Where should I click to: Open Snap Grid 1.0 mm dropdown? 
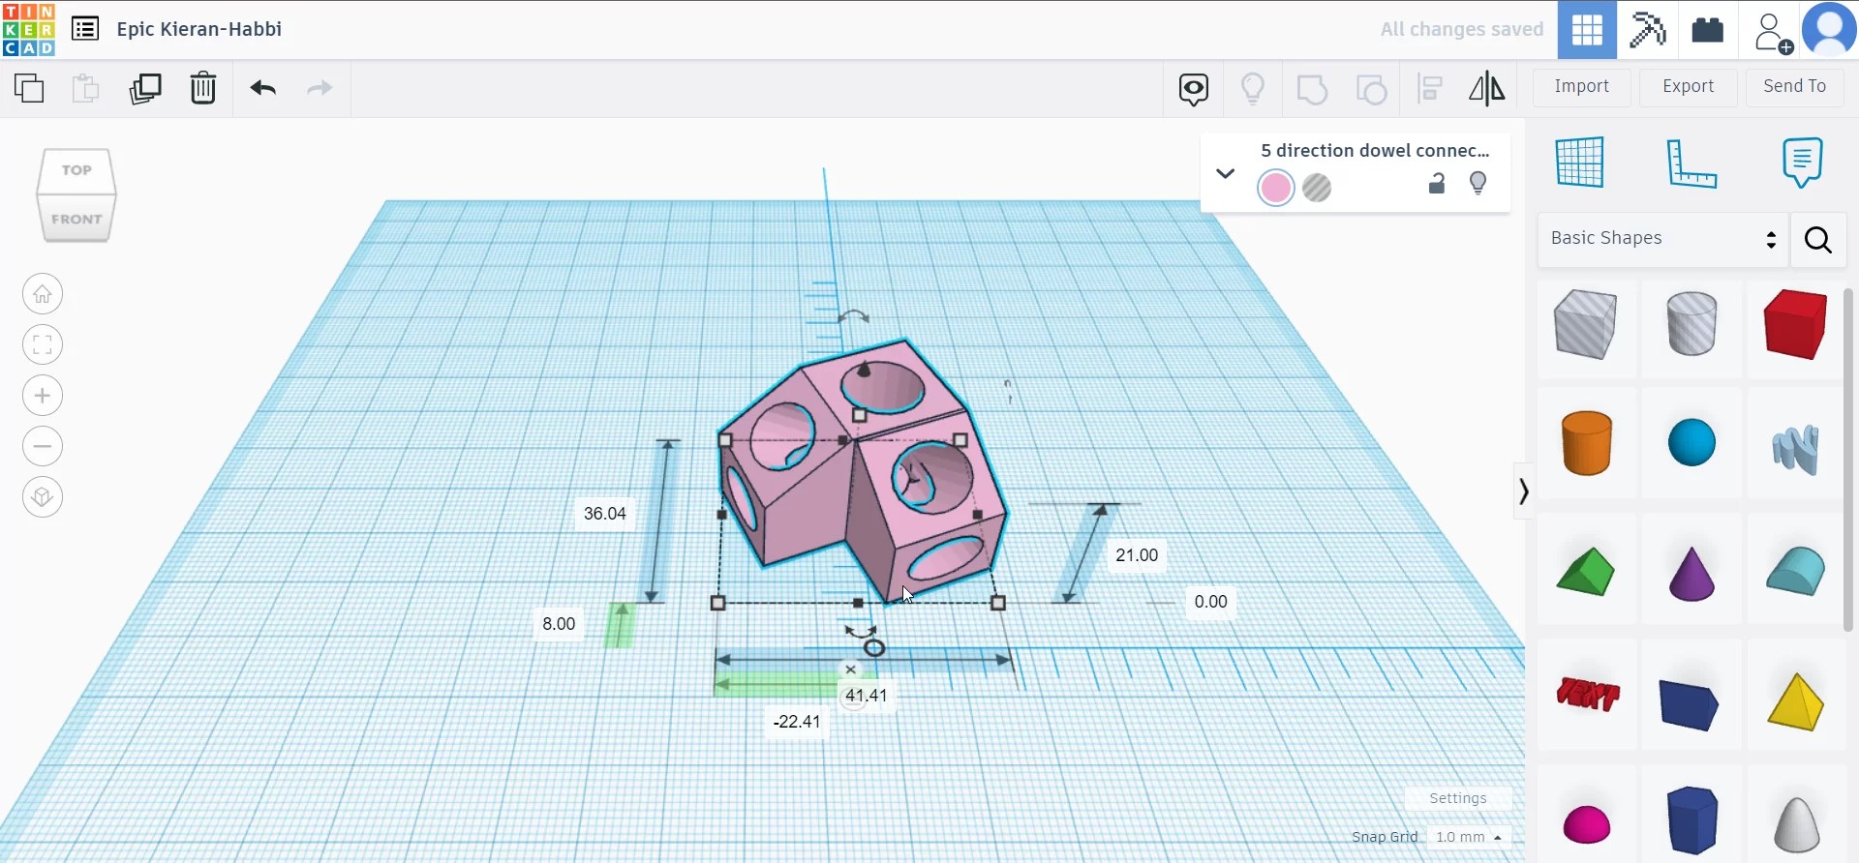tap(1469, 837)
